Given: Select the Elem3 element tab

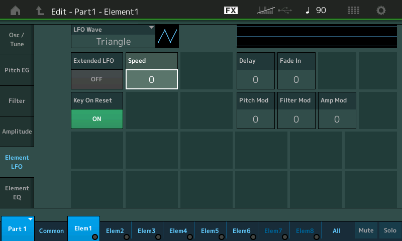Looking at the screenshot, I should 147,230.
